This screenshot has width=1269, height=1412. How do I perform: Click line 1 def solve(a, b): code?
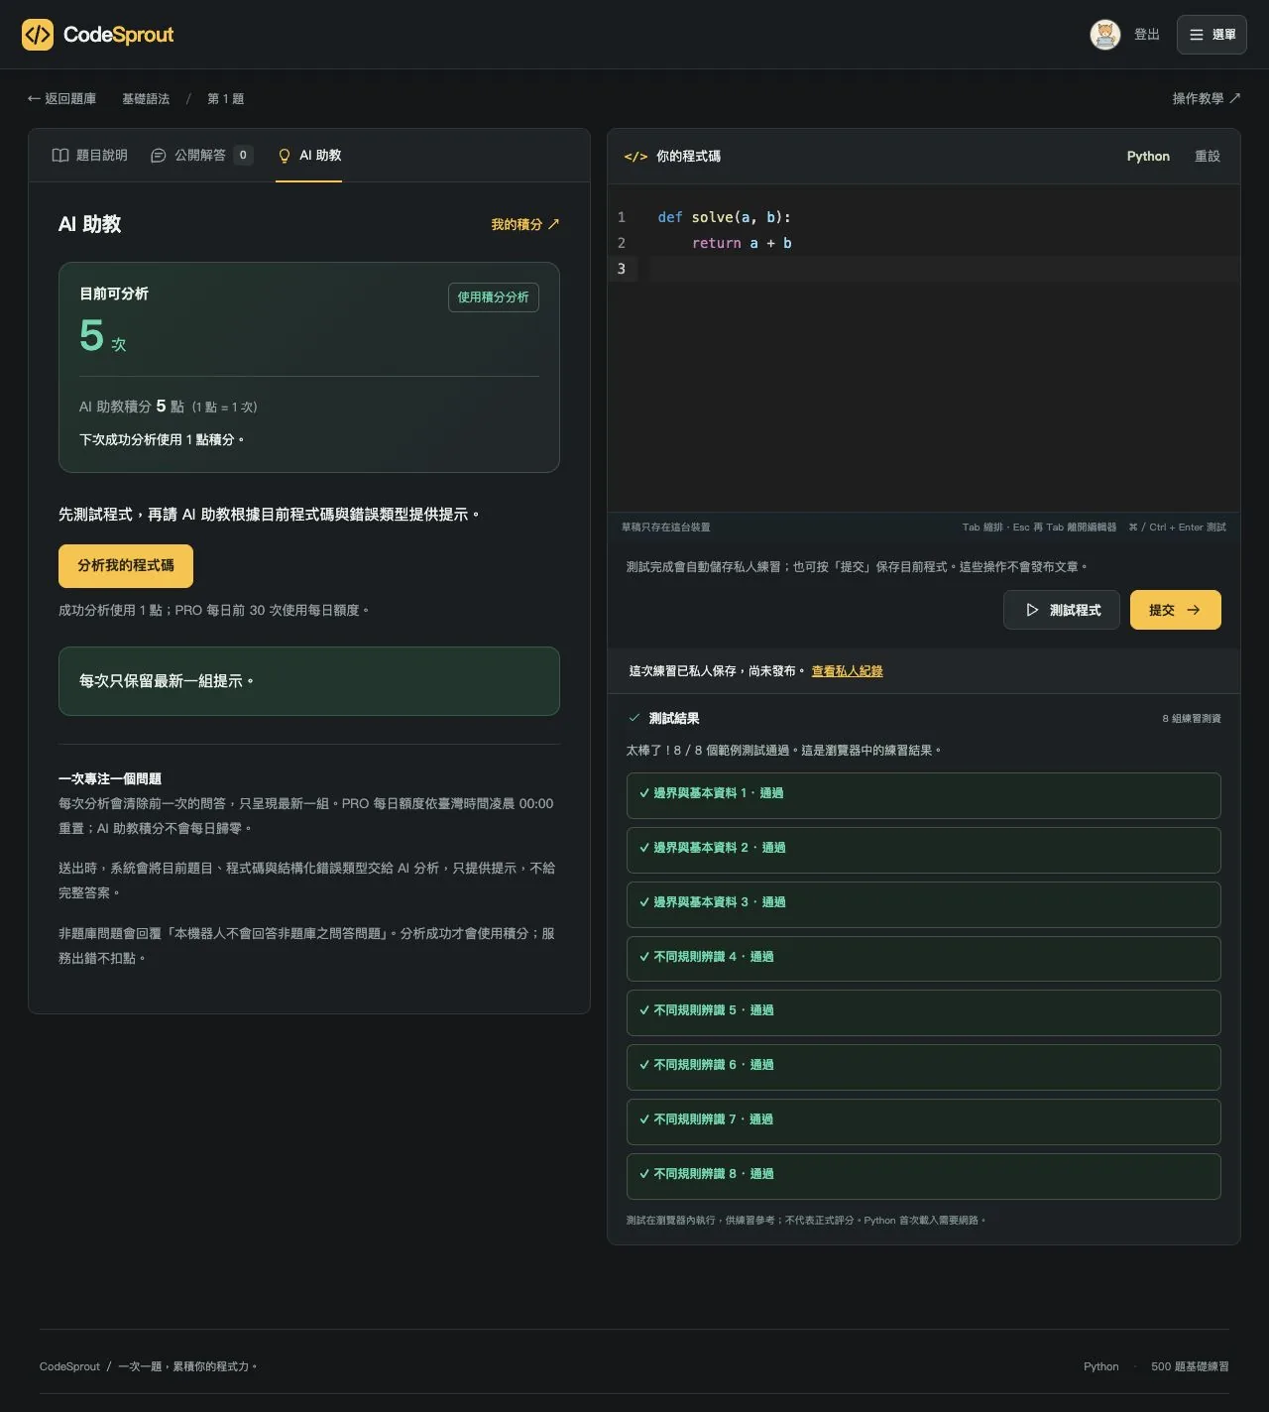coord(725,217)
